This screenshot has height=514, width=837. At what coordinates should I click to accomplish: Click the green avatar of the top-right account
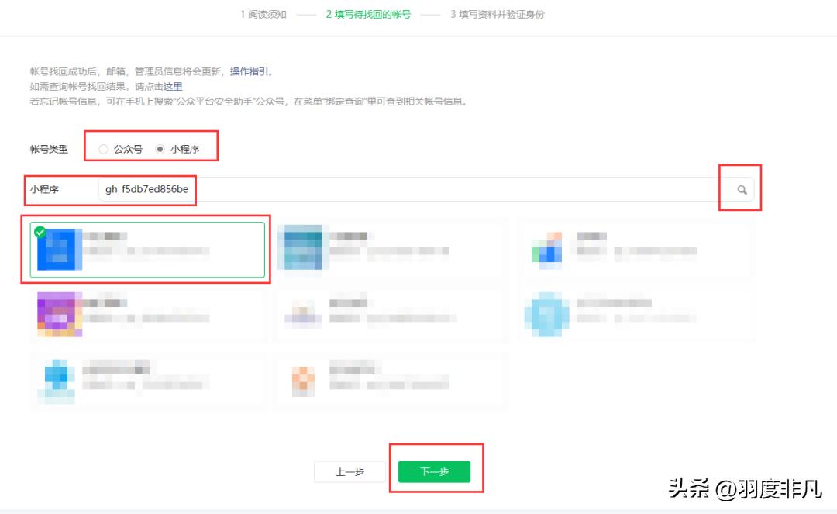coord(546,248)
